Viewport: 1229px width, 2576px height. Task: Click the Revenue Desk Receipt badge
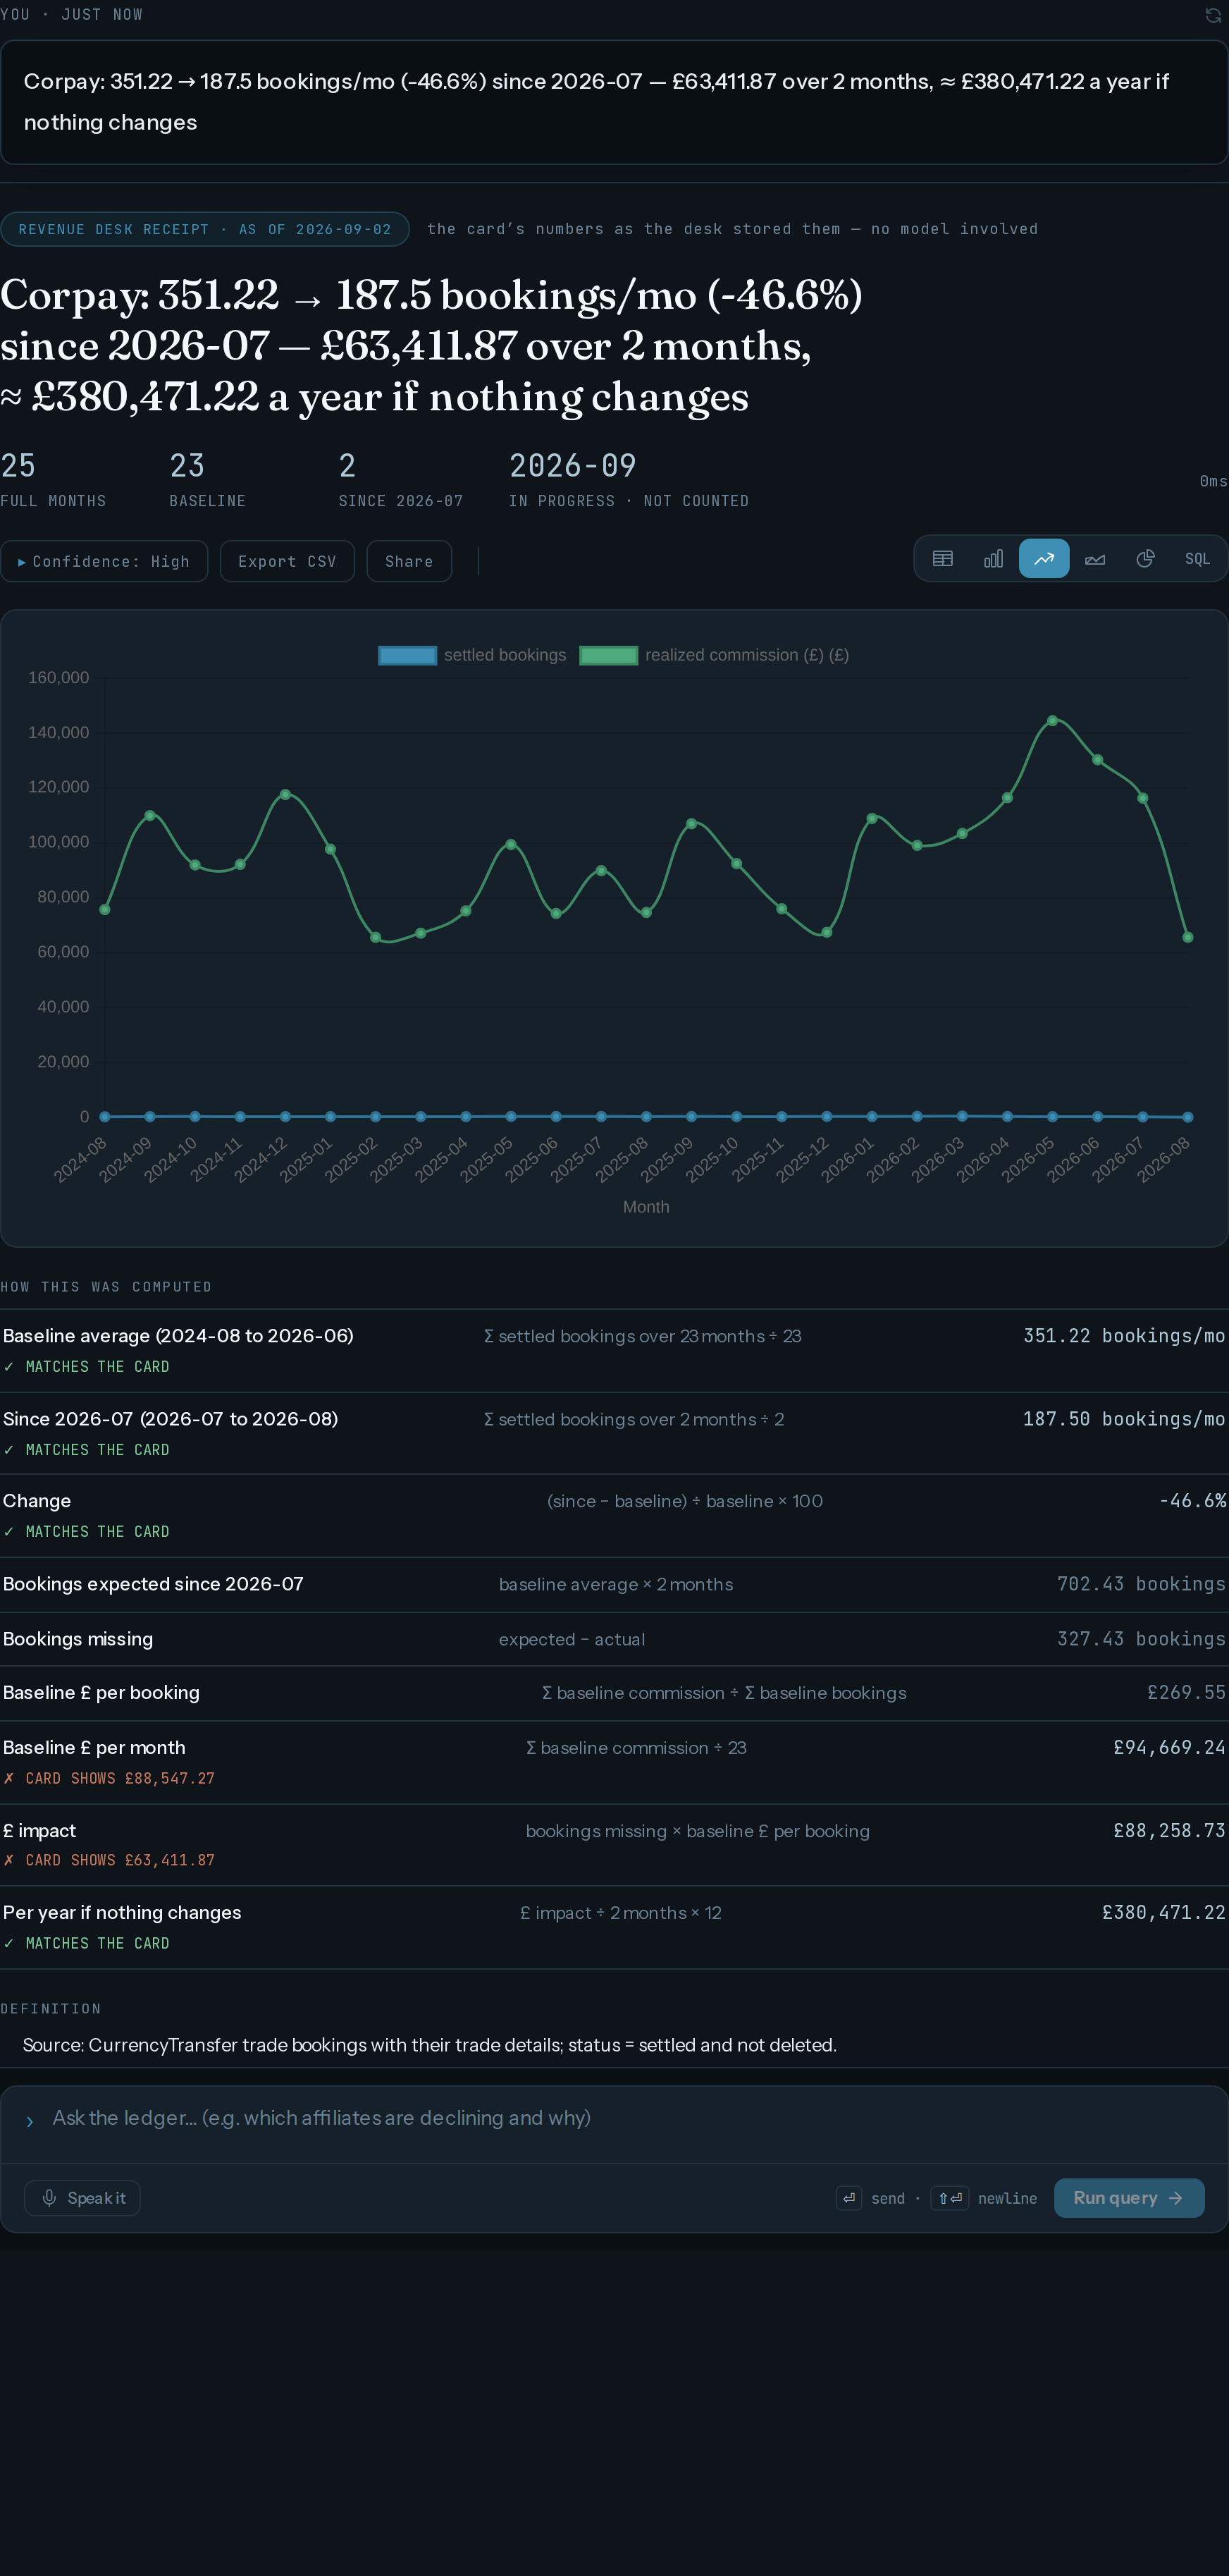pyautogui.click(x=205, y=229)
